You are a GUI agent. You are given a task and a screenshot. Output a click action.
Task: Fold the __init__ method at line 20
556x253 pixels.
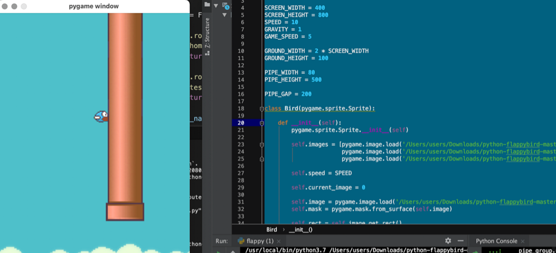[x=262, y=123]
